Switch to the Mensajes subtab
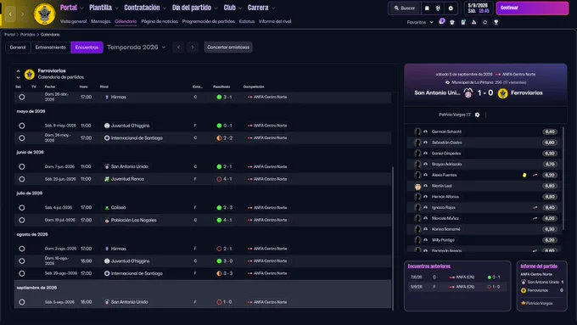 [100, 21]
